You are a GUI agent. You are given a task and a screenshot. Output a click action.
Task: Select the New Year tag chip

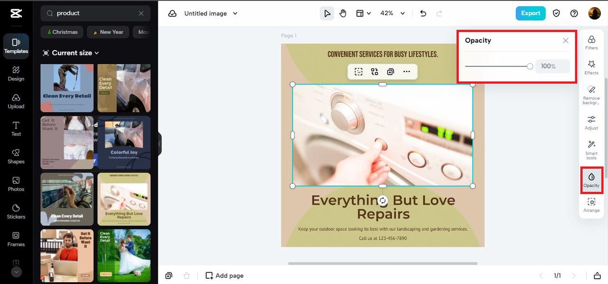[108, 32]
